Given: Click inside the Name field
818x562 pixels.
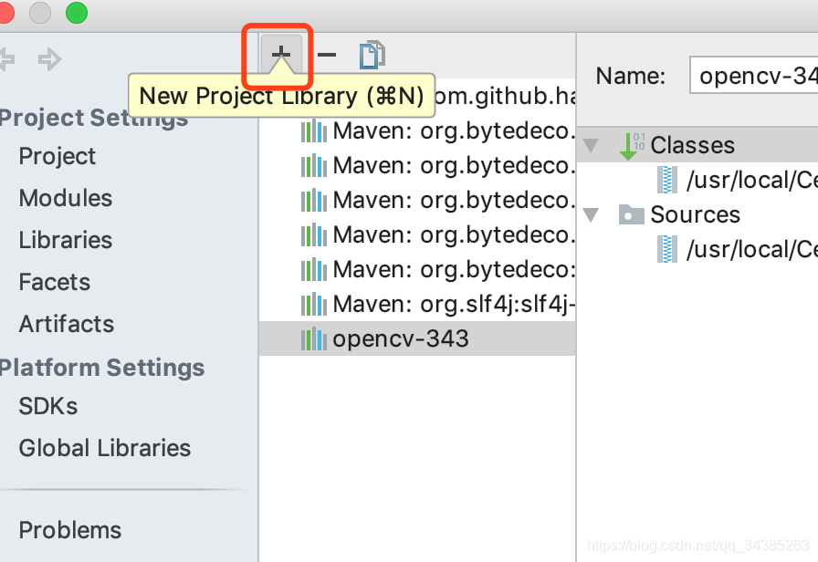Looking at the screenshot, I should (758, 76).
